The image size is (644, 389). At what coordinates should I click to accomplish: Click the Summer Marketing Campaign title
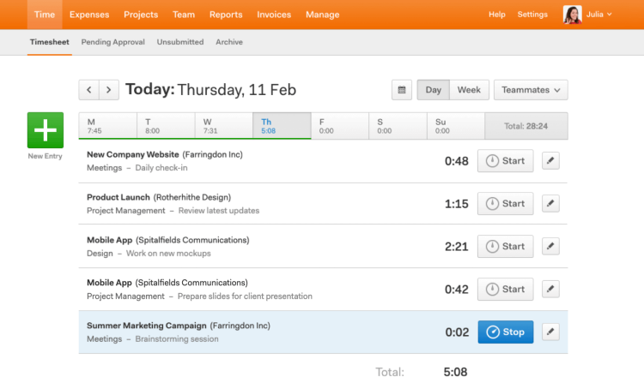pyautogui.click(x=147, y=326)
